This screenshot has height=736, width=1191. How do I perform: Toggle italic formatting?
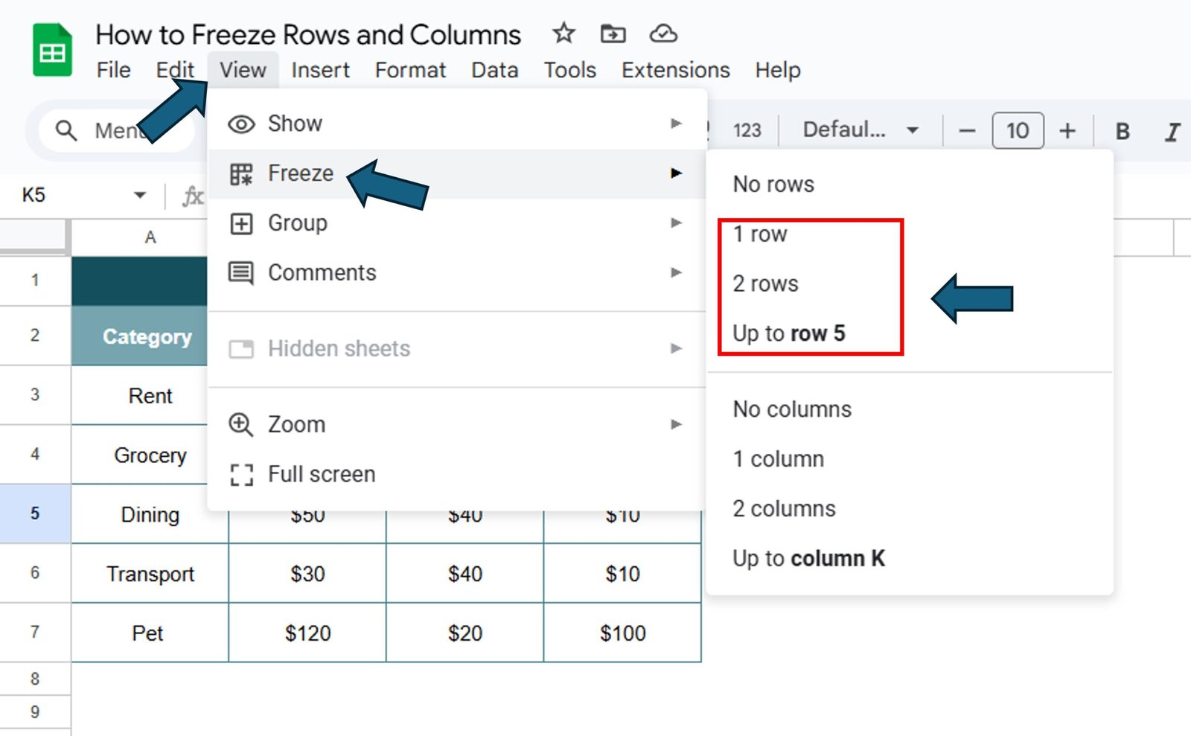[x=1172, y=132]
